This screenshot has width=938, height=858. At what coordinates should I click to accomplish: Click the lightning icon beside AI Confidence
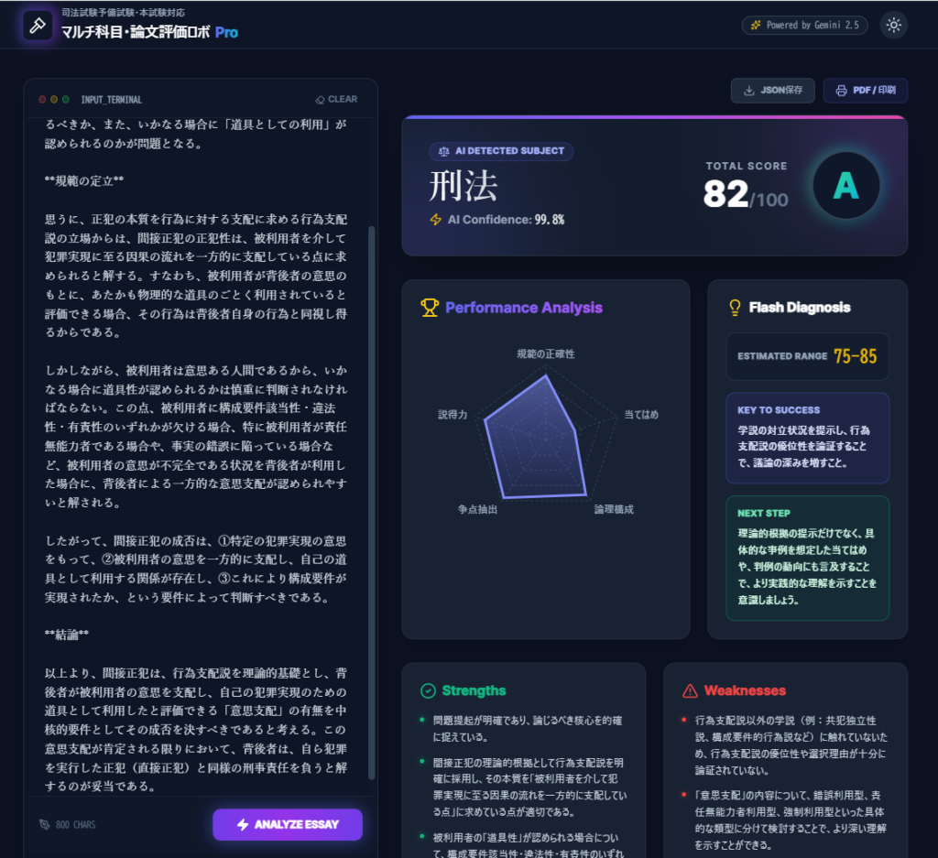pyautogui.click(x=436, y=220)
